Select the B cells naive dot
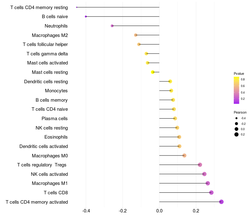Screen dimensions: 250x219 86,16
